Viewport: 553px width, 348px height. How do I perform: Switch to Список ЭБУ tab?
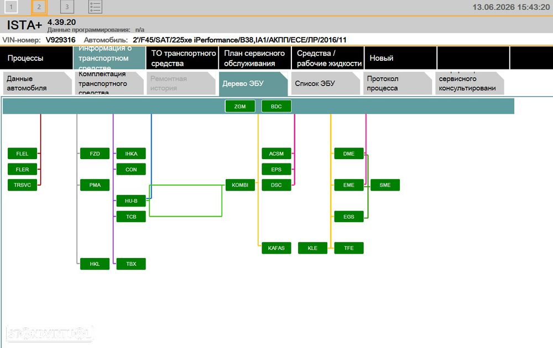click(326, 83)
